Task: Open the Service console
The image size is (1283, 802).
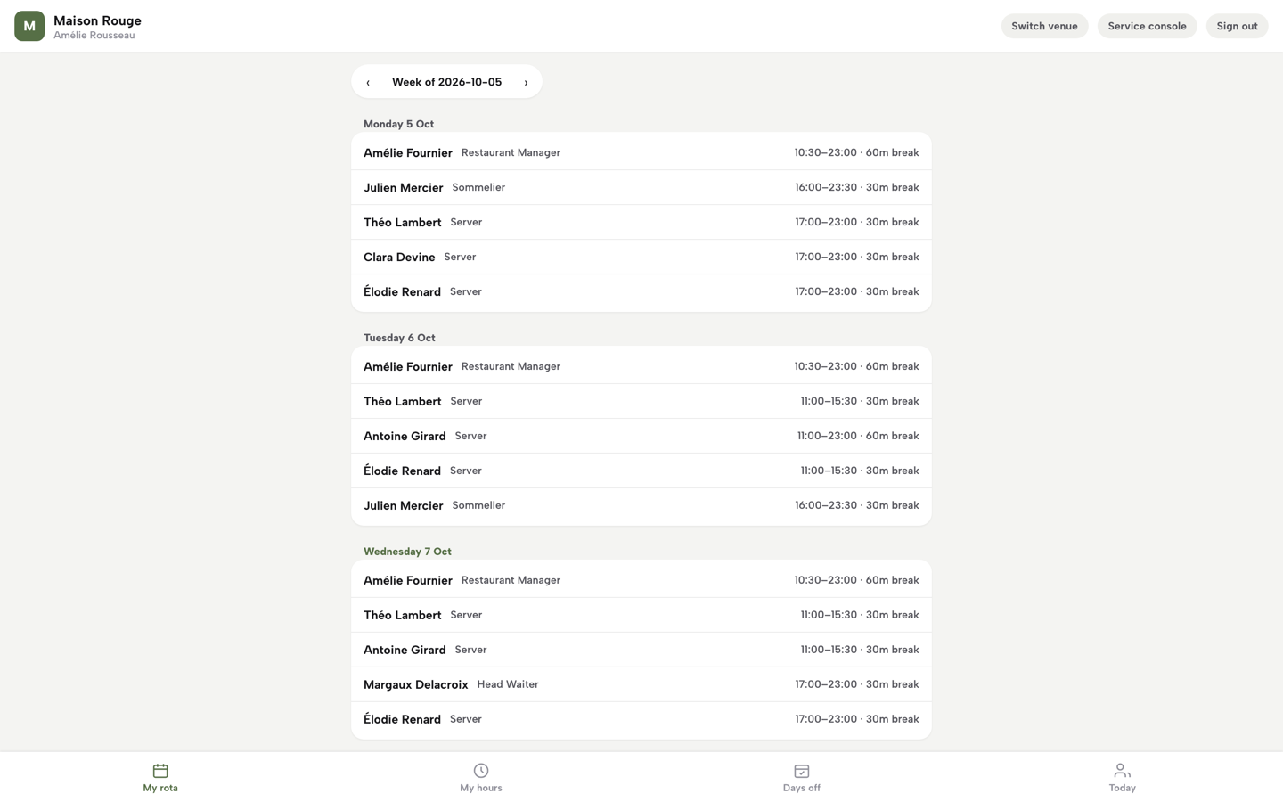Action: click(1147, 26)
